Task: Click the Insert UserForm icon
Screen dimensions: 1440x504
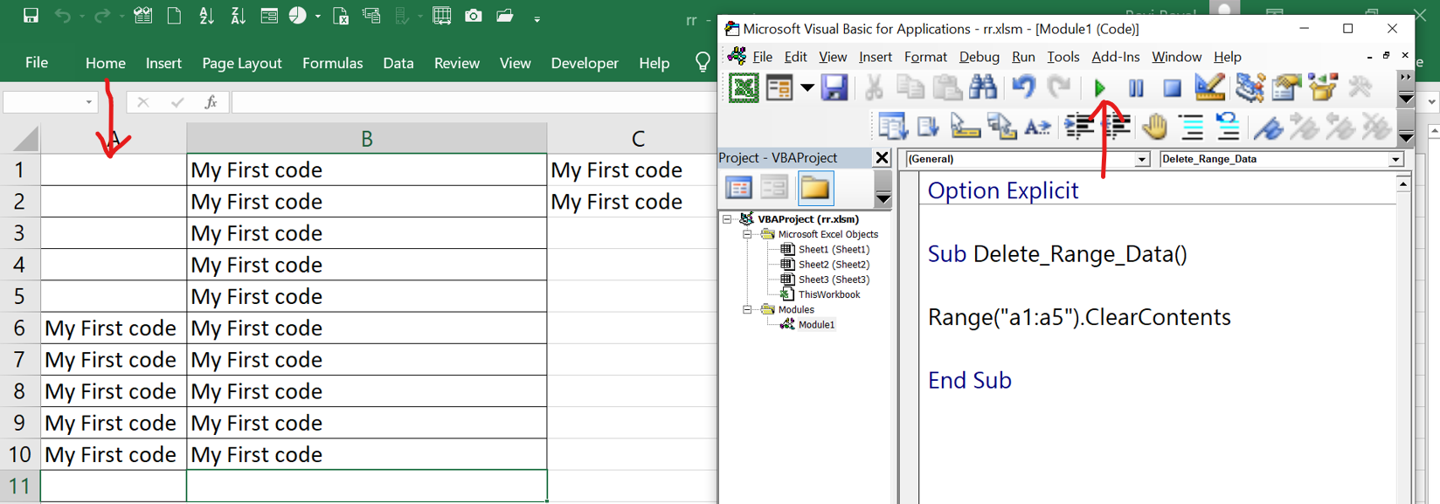Action: [x=779, y=87]
